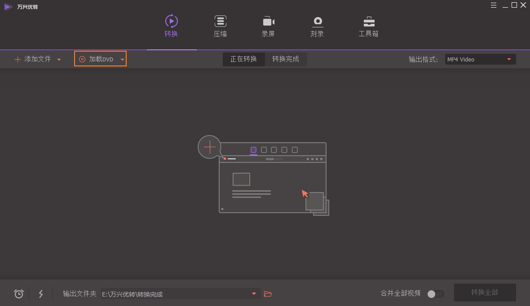The height and width of the screenshot is (306, 530).
Task: Click the 万兴优转 app logo
Action: pyautogui.click(x=8, y=7)
